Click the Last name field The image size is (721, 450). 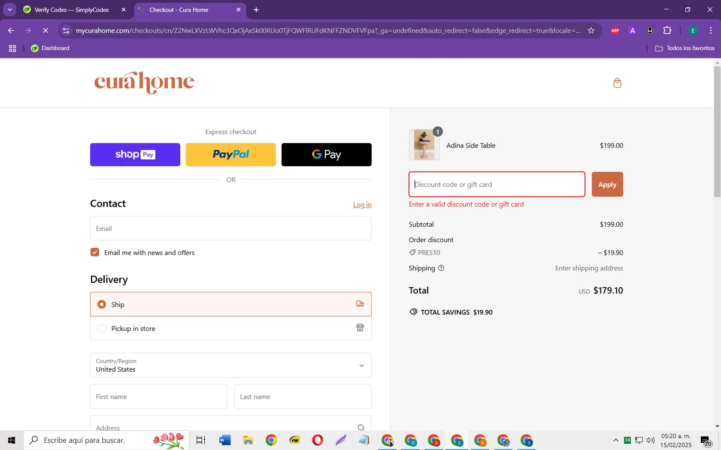(x=303, y=397)
